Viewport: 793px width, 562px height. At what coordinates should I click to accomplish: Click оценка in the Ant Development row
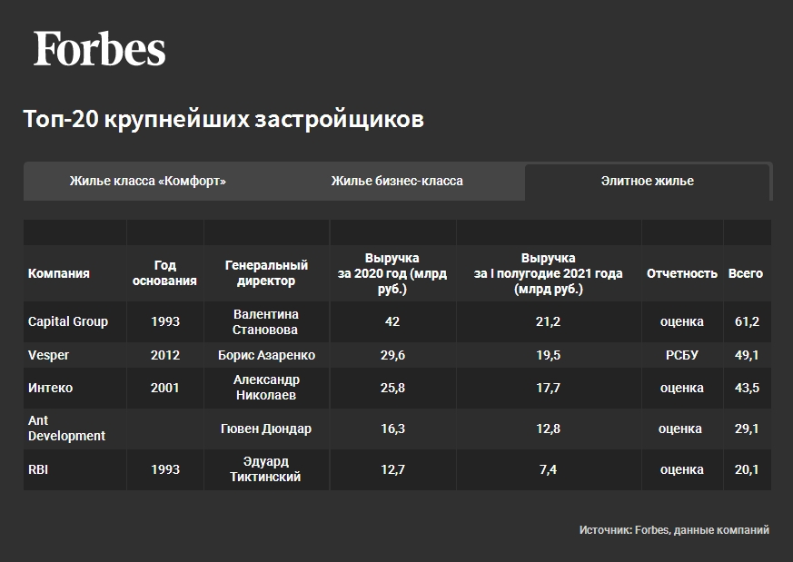pyautogui.click(x=680, y=429)
